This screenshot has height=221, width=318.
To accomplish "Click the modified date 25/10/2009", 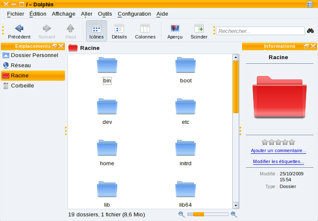I will [291, 174].
